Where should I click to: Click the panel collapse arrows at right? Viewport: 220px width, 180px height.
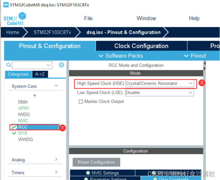point(204,66)
